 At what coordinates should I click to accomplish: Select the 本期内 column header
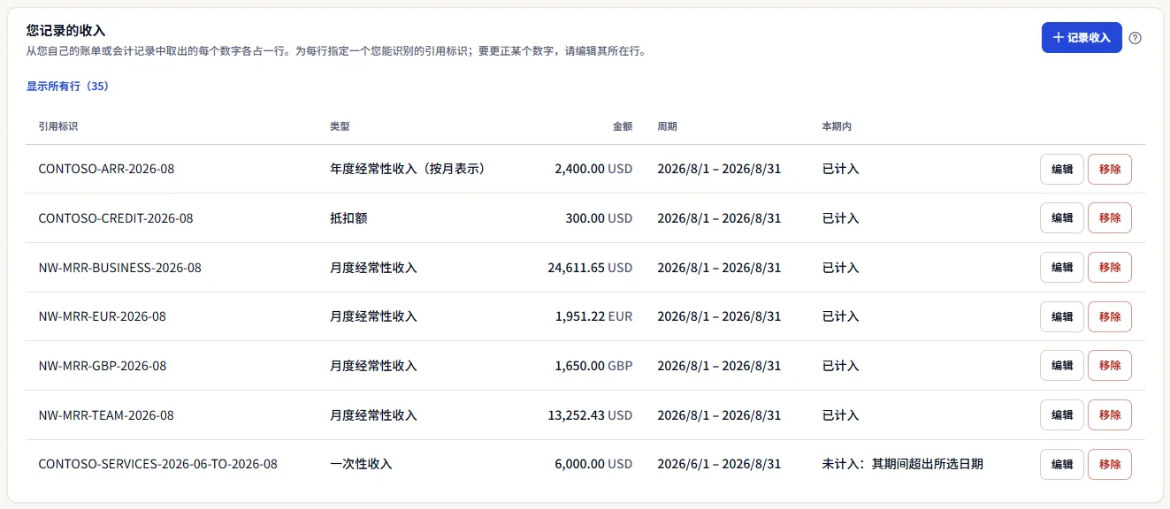837,126
